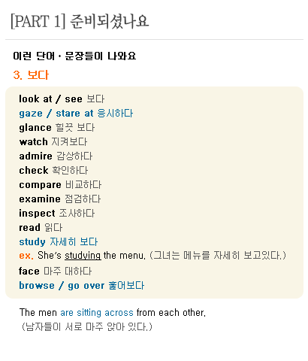
Task: Click the word watch 지켜보다
Action: [x=53, y=142]
